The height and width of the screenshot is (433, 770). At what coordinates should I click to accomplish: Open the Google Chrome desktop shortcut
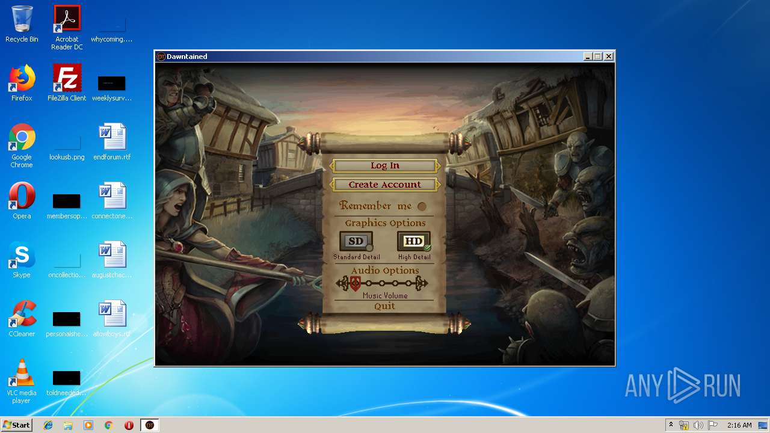[22, 146]
